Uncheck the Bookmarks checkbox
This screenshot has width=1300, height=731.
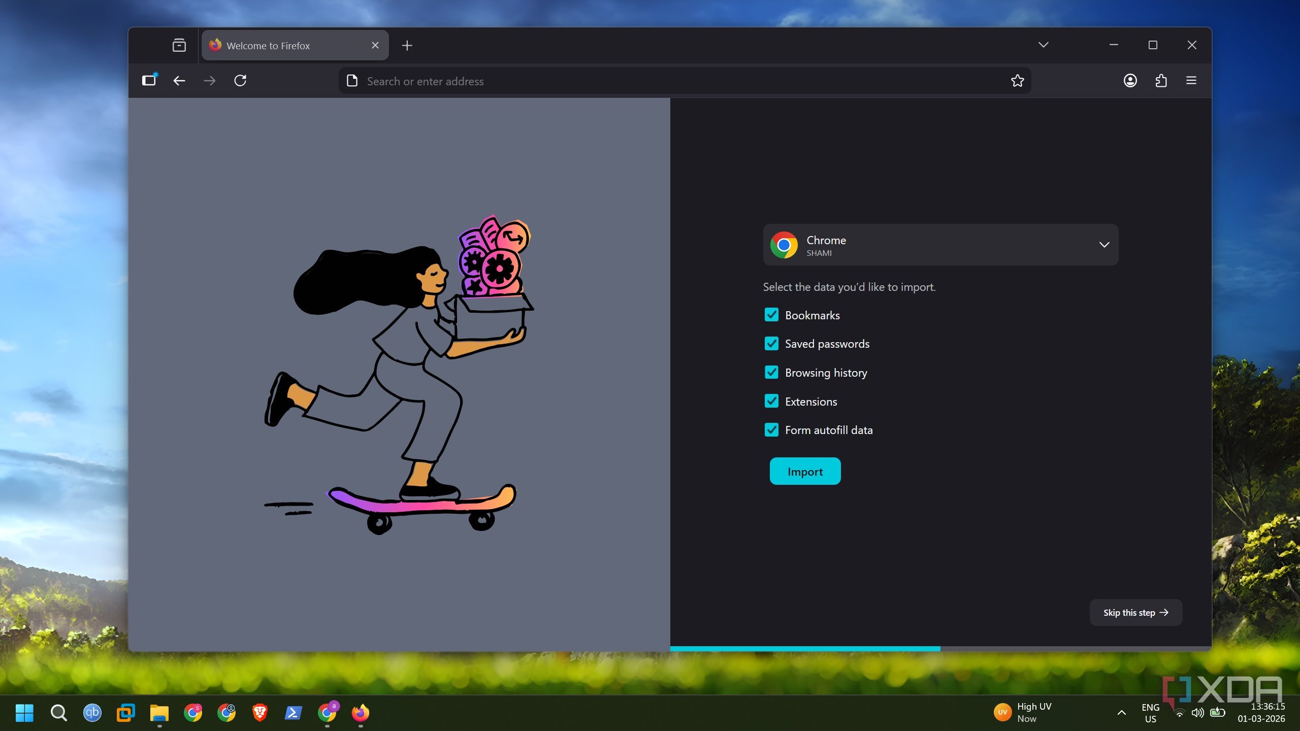point(771,315)
